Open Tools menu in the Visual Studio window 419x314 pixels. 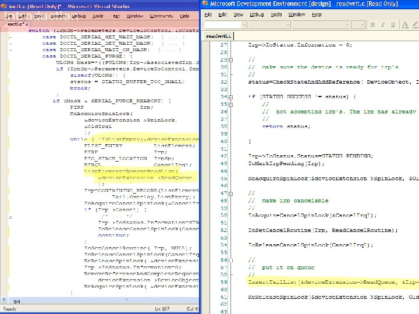(98, 16)
